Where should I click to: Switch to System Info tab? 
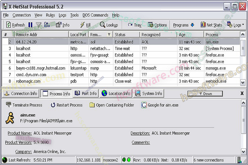pos(149,93)
